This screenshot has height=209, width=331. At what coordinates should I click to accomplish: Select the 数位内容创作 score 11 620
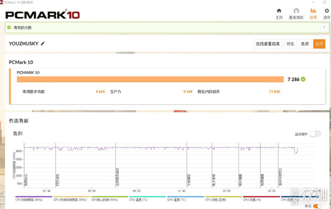274,92
